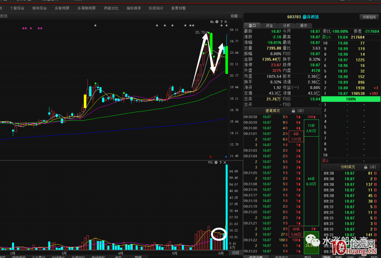Image resolution: width=381 pixels, height=258 pixels.
Task: Click 涨停 price 23.07
Action: click(276, 65)
